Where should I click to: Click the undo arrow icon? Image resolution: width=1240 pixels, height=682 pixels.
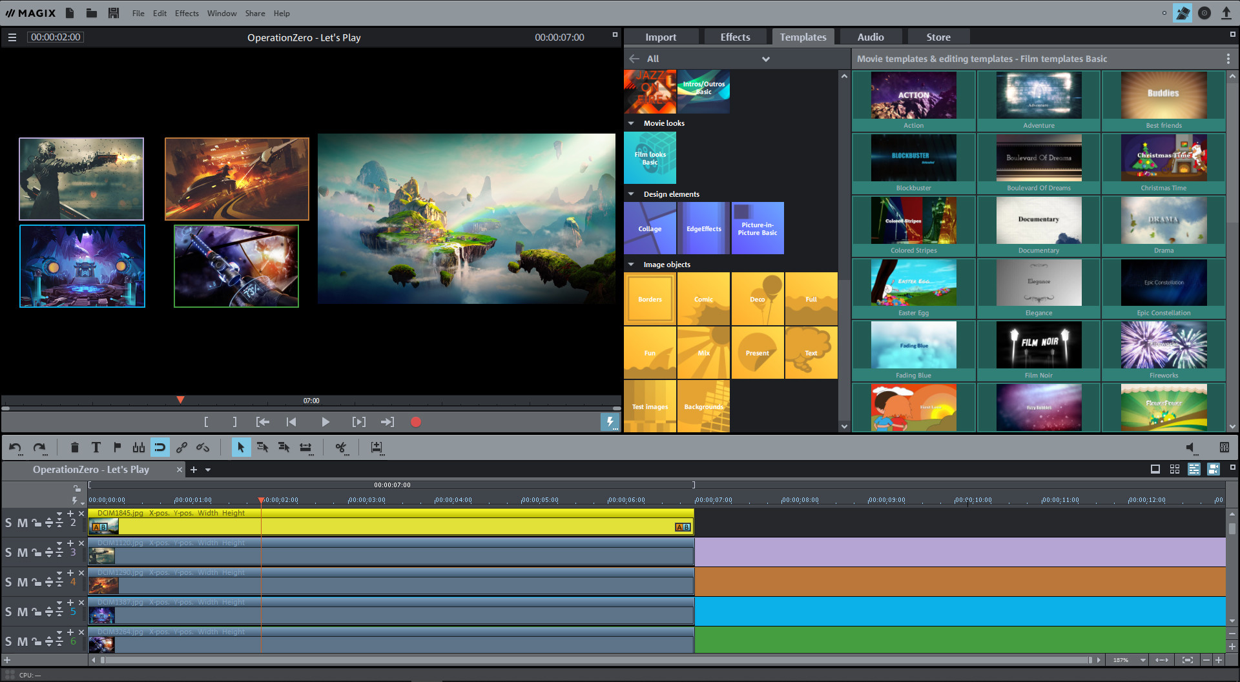coord(15,447)
